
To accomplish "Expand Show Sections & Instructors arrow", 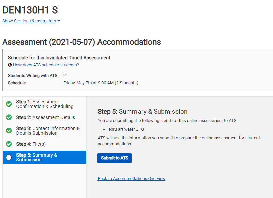I will pyautogui.click(x=59, y=21).
